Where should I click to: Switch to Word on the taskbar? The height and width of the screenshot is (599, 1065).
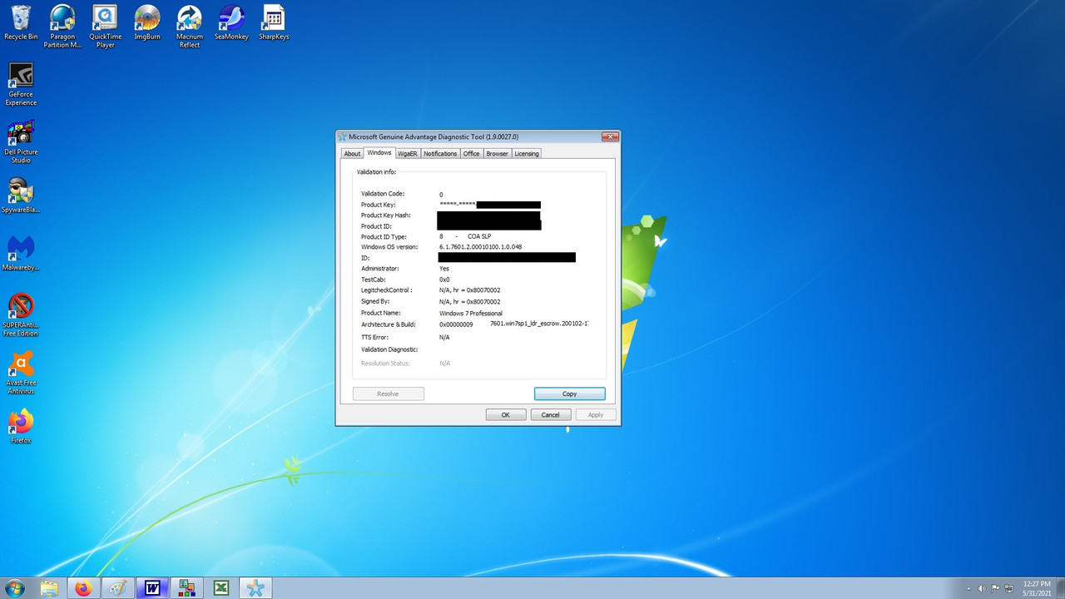tap(152, 588)
